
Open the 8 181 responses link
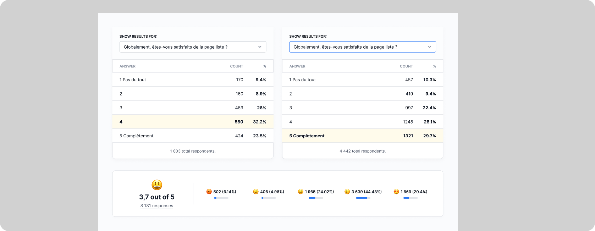[x=157, y=206]
